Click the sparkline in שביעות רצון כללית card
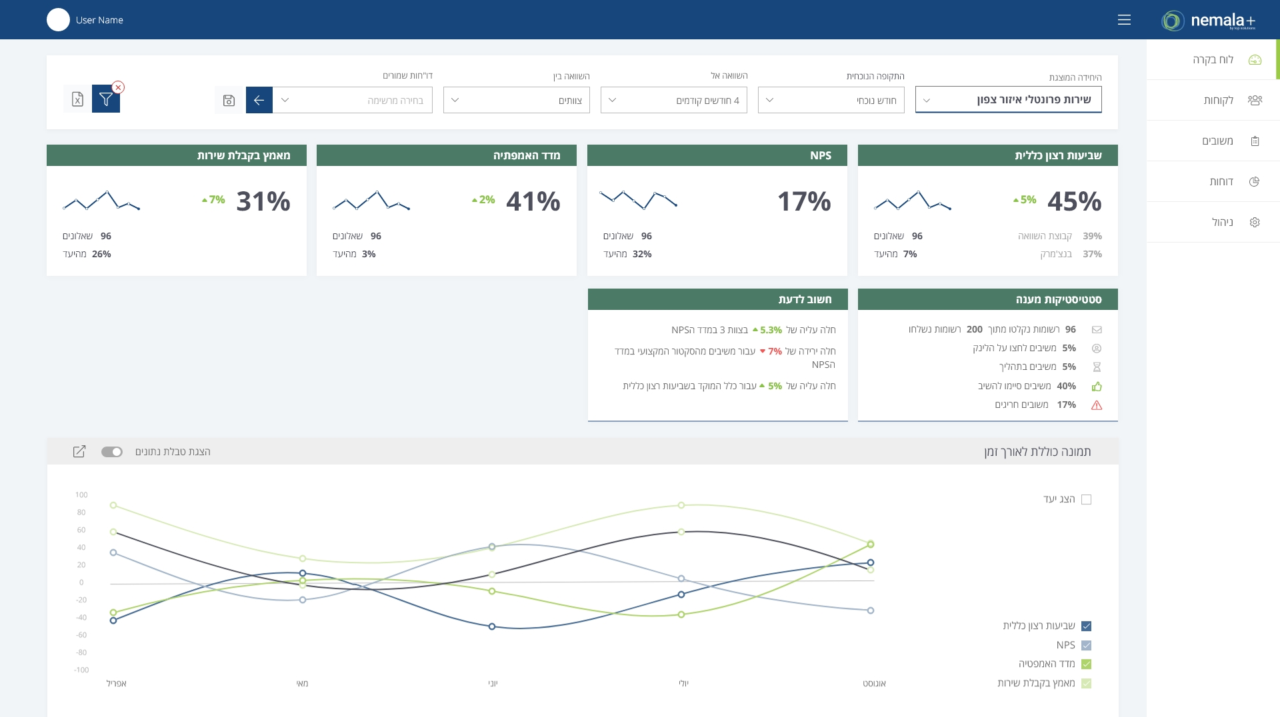1280x717 pixels. pyautogui.click(x=913, y=201)
